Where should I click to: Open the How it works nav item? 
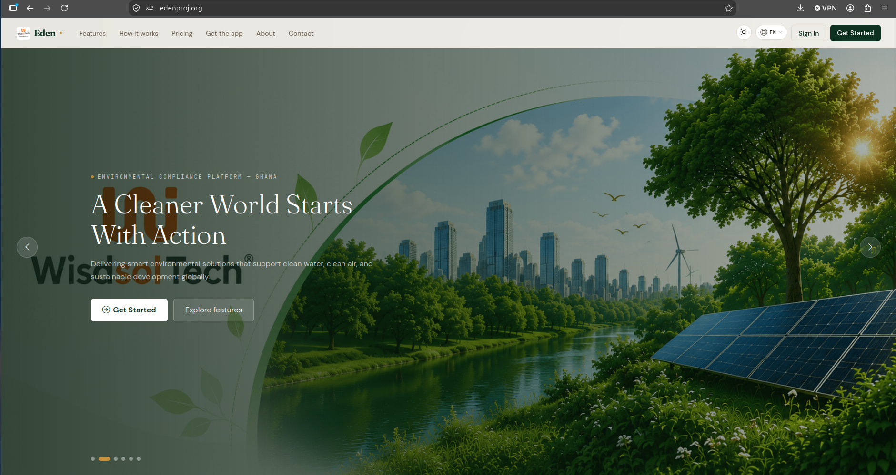[139, 33]
